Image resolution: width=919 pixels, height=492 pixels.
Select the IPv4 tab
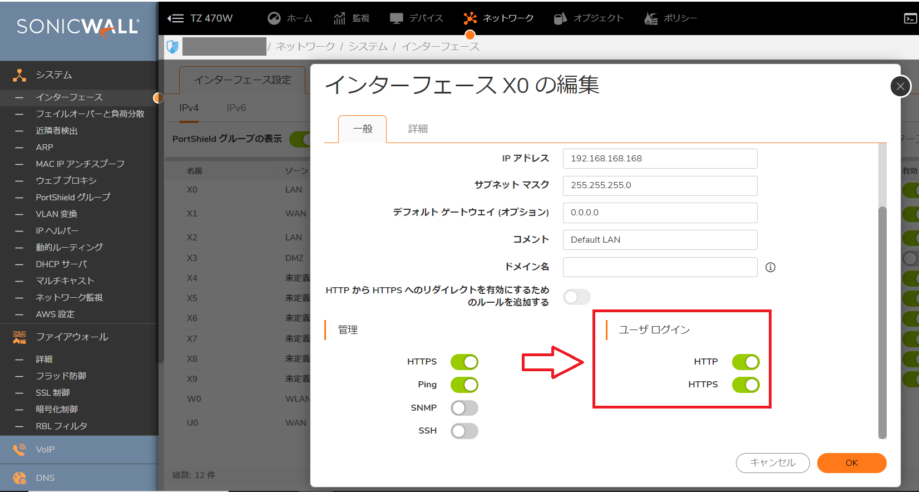(189, 108)
